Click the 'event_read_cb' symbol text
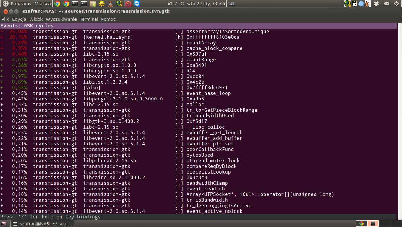Image resolution: width=402 pixels, height=227 pixels. tap(205, 189)
